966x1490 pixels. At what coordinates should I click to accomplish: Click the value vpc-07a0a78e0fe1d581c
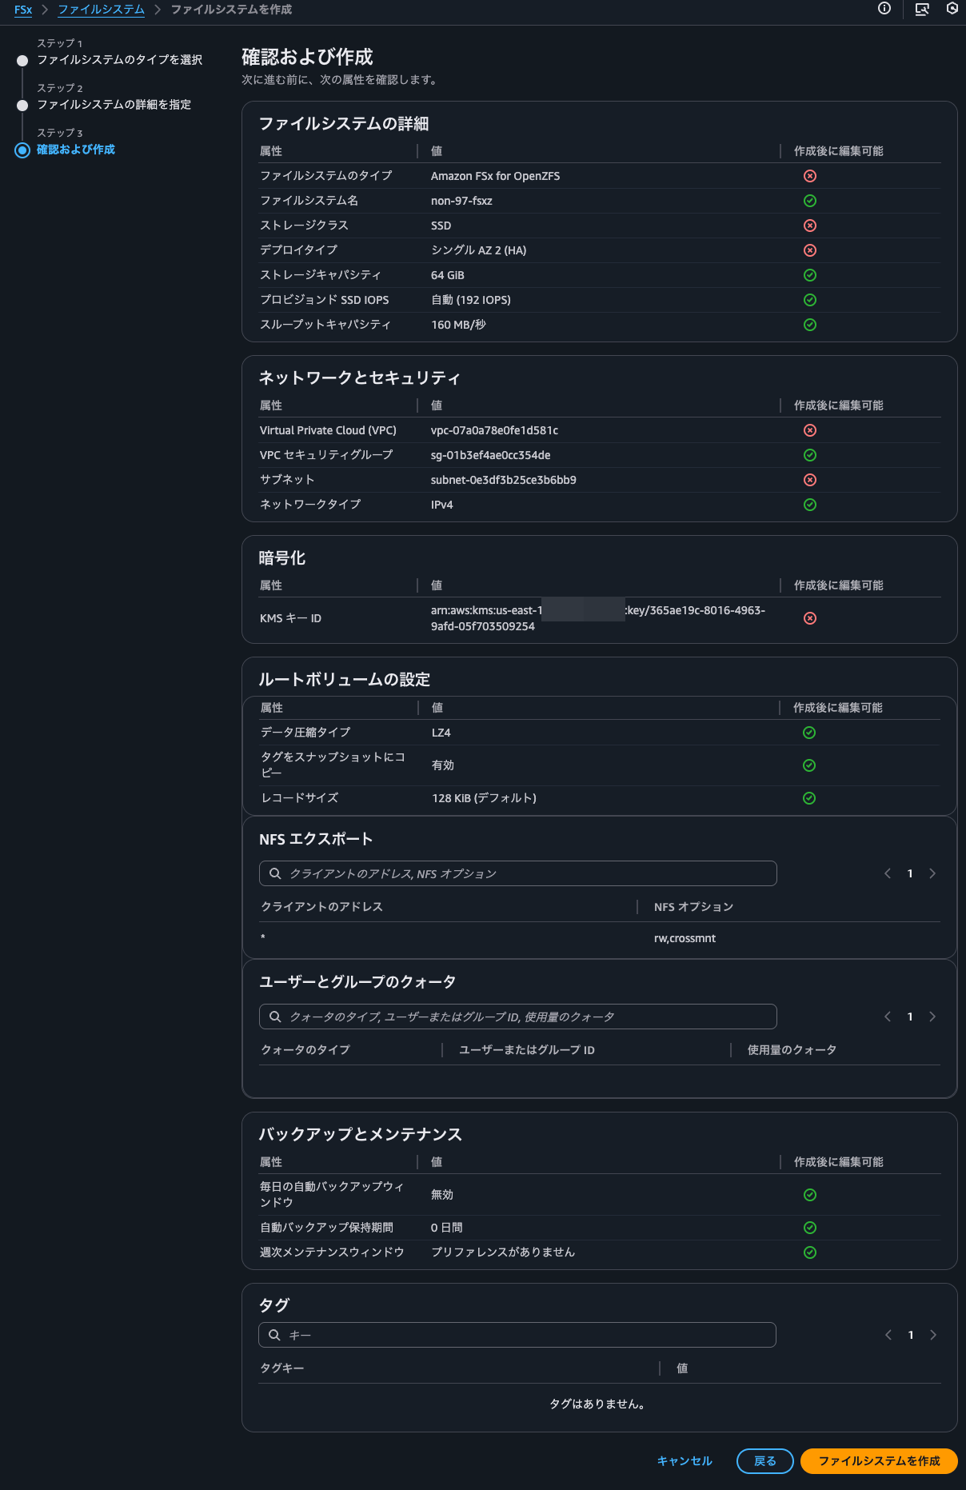(494, 430)
